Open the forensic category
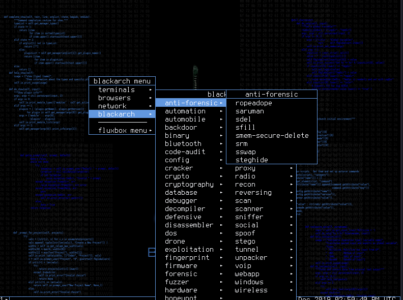 click(191, 274)
